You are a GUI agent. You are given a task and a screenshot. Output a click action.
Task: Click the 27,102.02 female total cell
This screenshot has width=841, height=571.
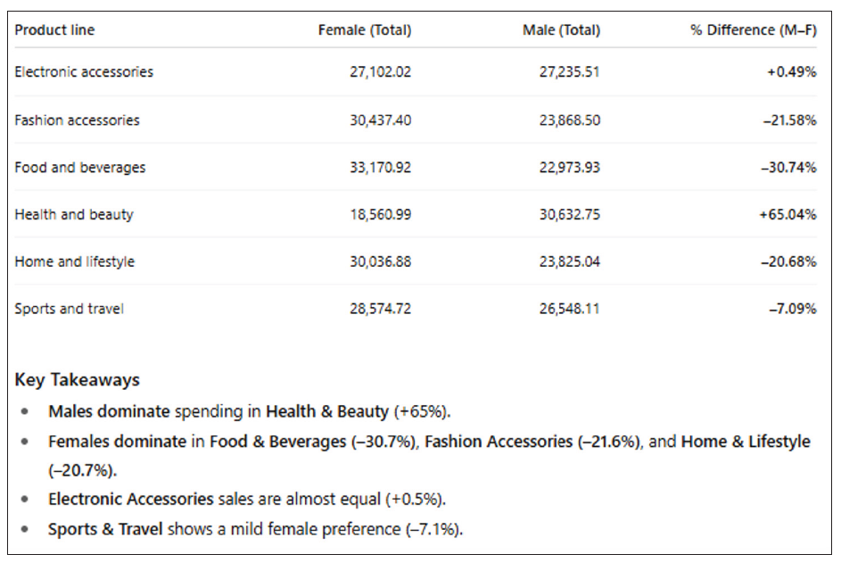pyautogui.click(x=380, y=72)
